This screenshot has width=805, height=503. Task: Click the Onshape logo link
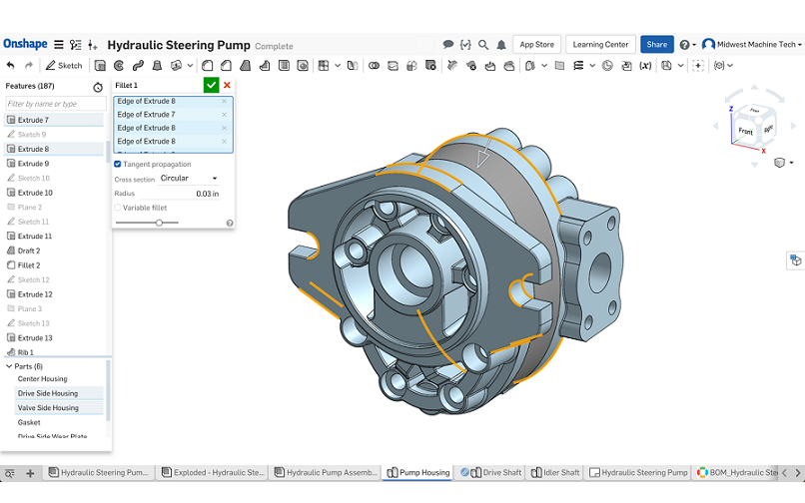coord(25,44)
